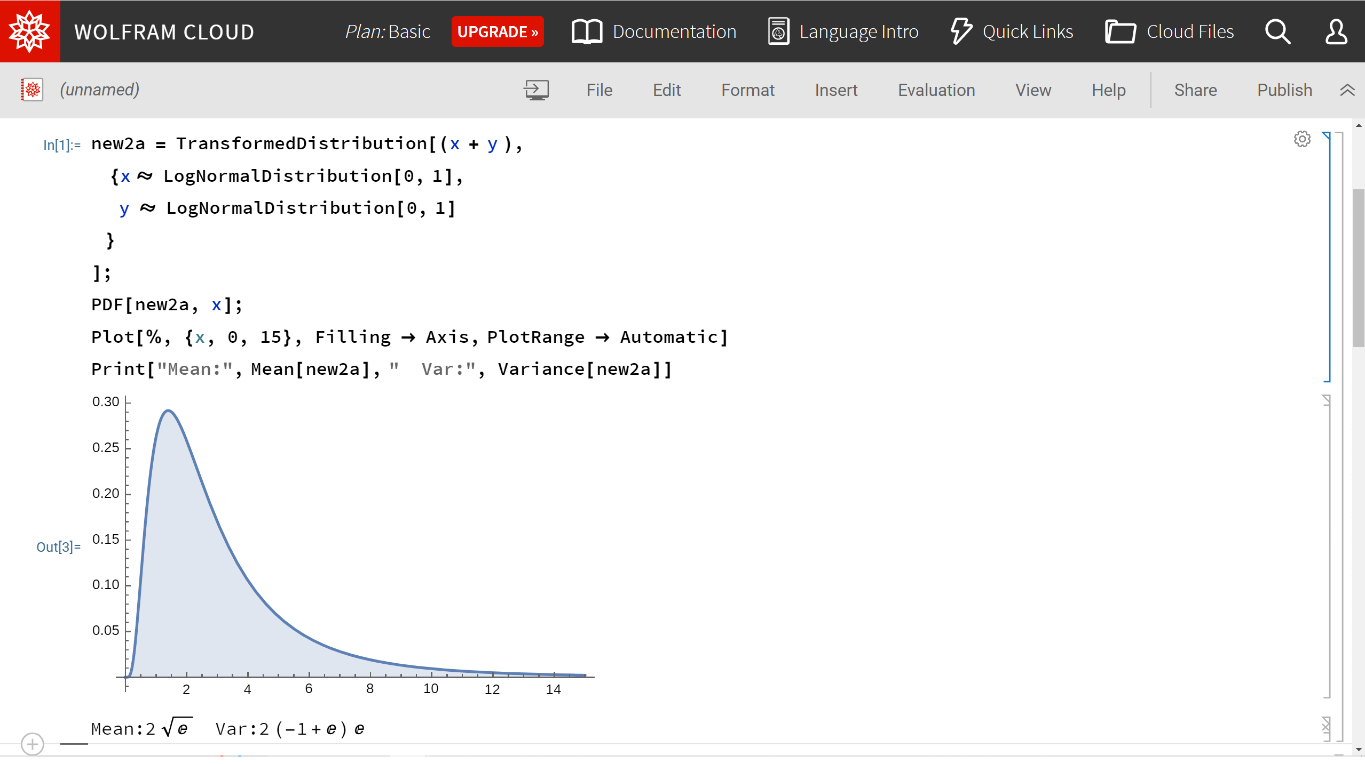Screen dimensions: 1365x764
Task: Click the Format tab in menu bar
Action: pyautogui.click(x=748, y=90)
